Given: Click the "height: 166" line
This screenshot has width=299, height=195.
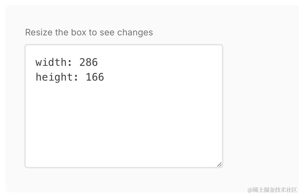Looking at the screenshot, I should point(69,77).
